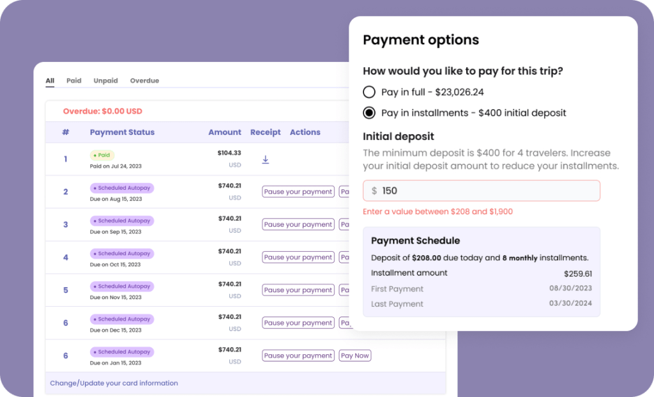Switch to the Unpaid tab
654x397 pixels.
click(105, 81)
